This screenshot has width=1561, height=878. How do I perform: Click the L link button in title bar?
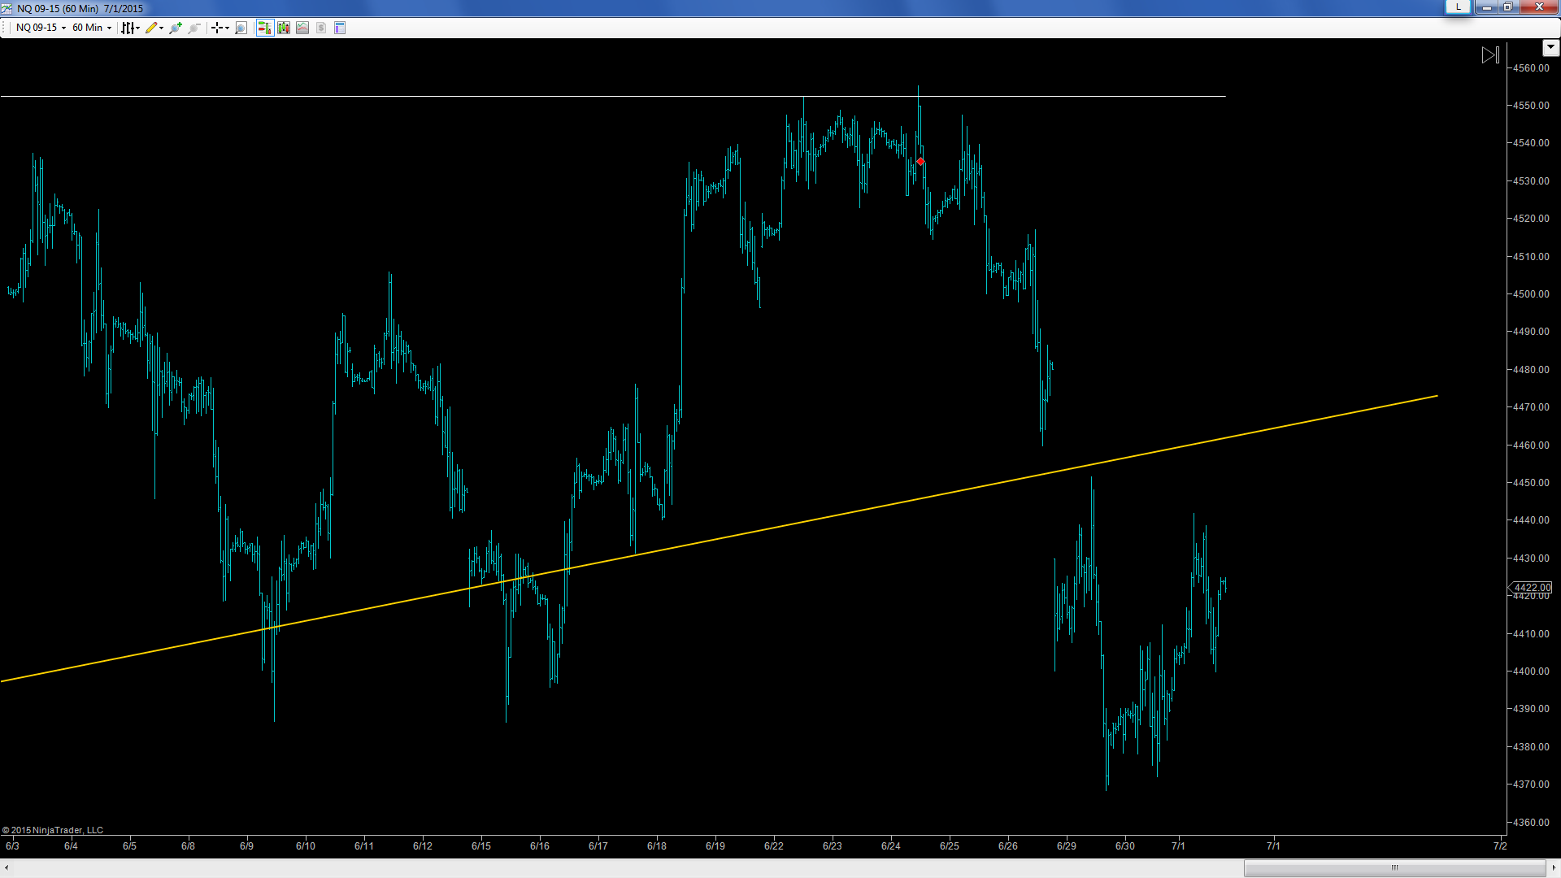coord(1459,7)
